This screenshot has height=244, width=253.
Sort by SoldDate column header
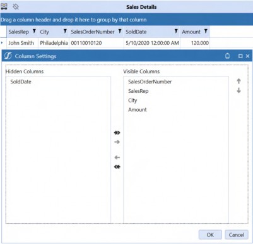[136, 32]
